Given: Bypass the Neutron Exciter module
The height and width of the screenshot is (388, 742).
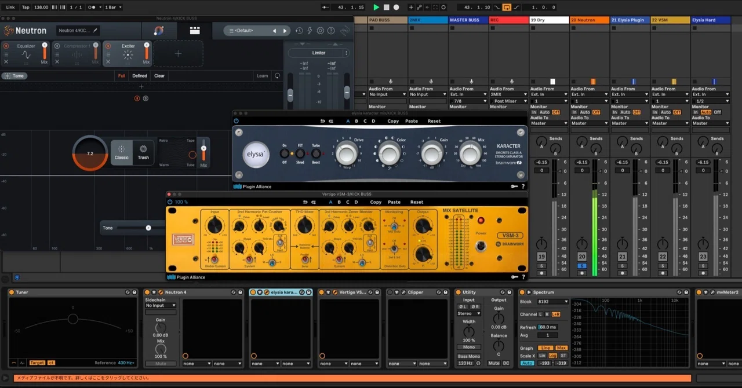Looking at the screenshot, I should pos(108,46).
